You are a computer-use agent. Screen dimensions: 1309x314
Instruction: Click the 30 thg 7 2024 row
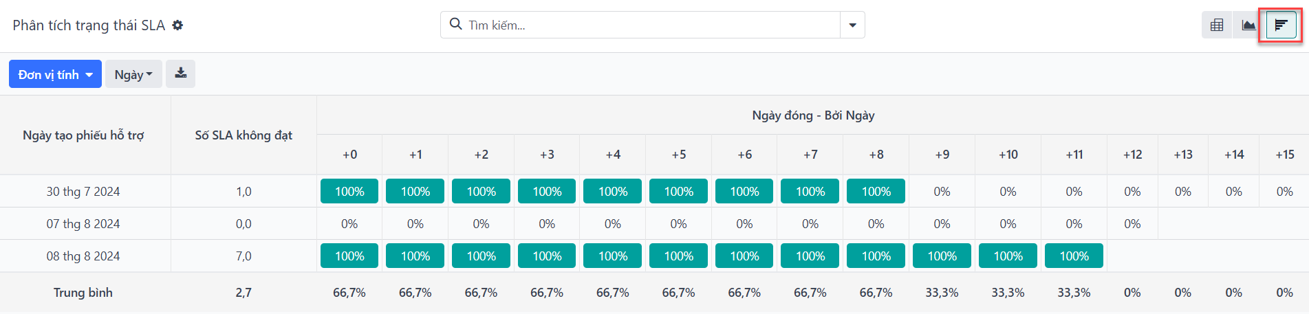654,192
